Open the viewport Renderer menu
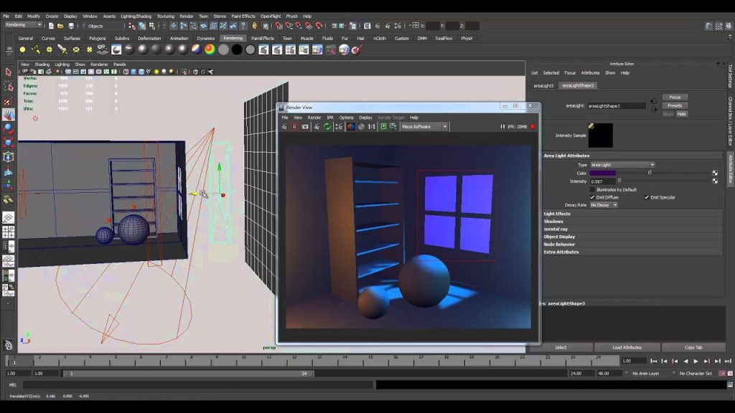The width and height of the screenshot is (735, 413). pyautogui.click(x=99, y=64)
